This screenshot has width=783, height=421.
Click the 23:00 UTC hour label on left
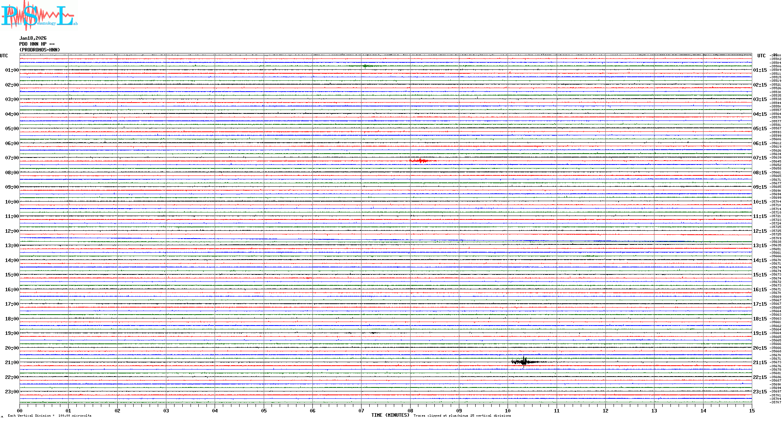click(12, 392)
